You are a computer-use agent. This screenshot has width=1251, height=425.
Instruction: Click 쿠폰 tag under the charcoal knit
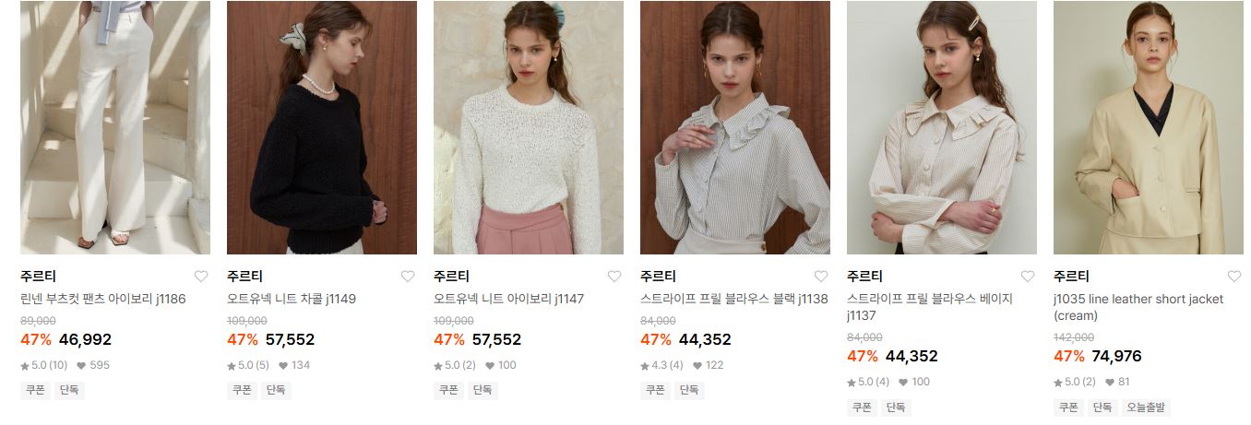click(242, 391)
